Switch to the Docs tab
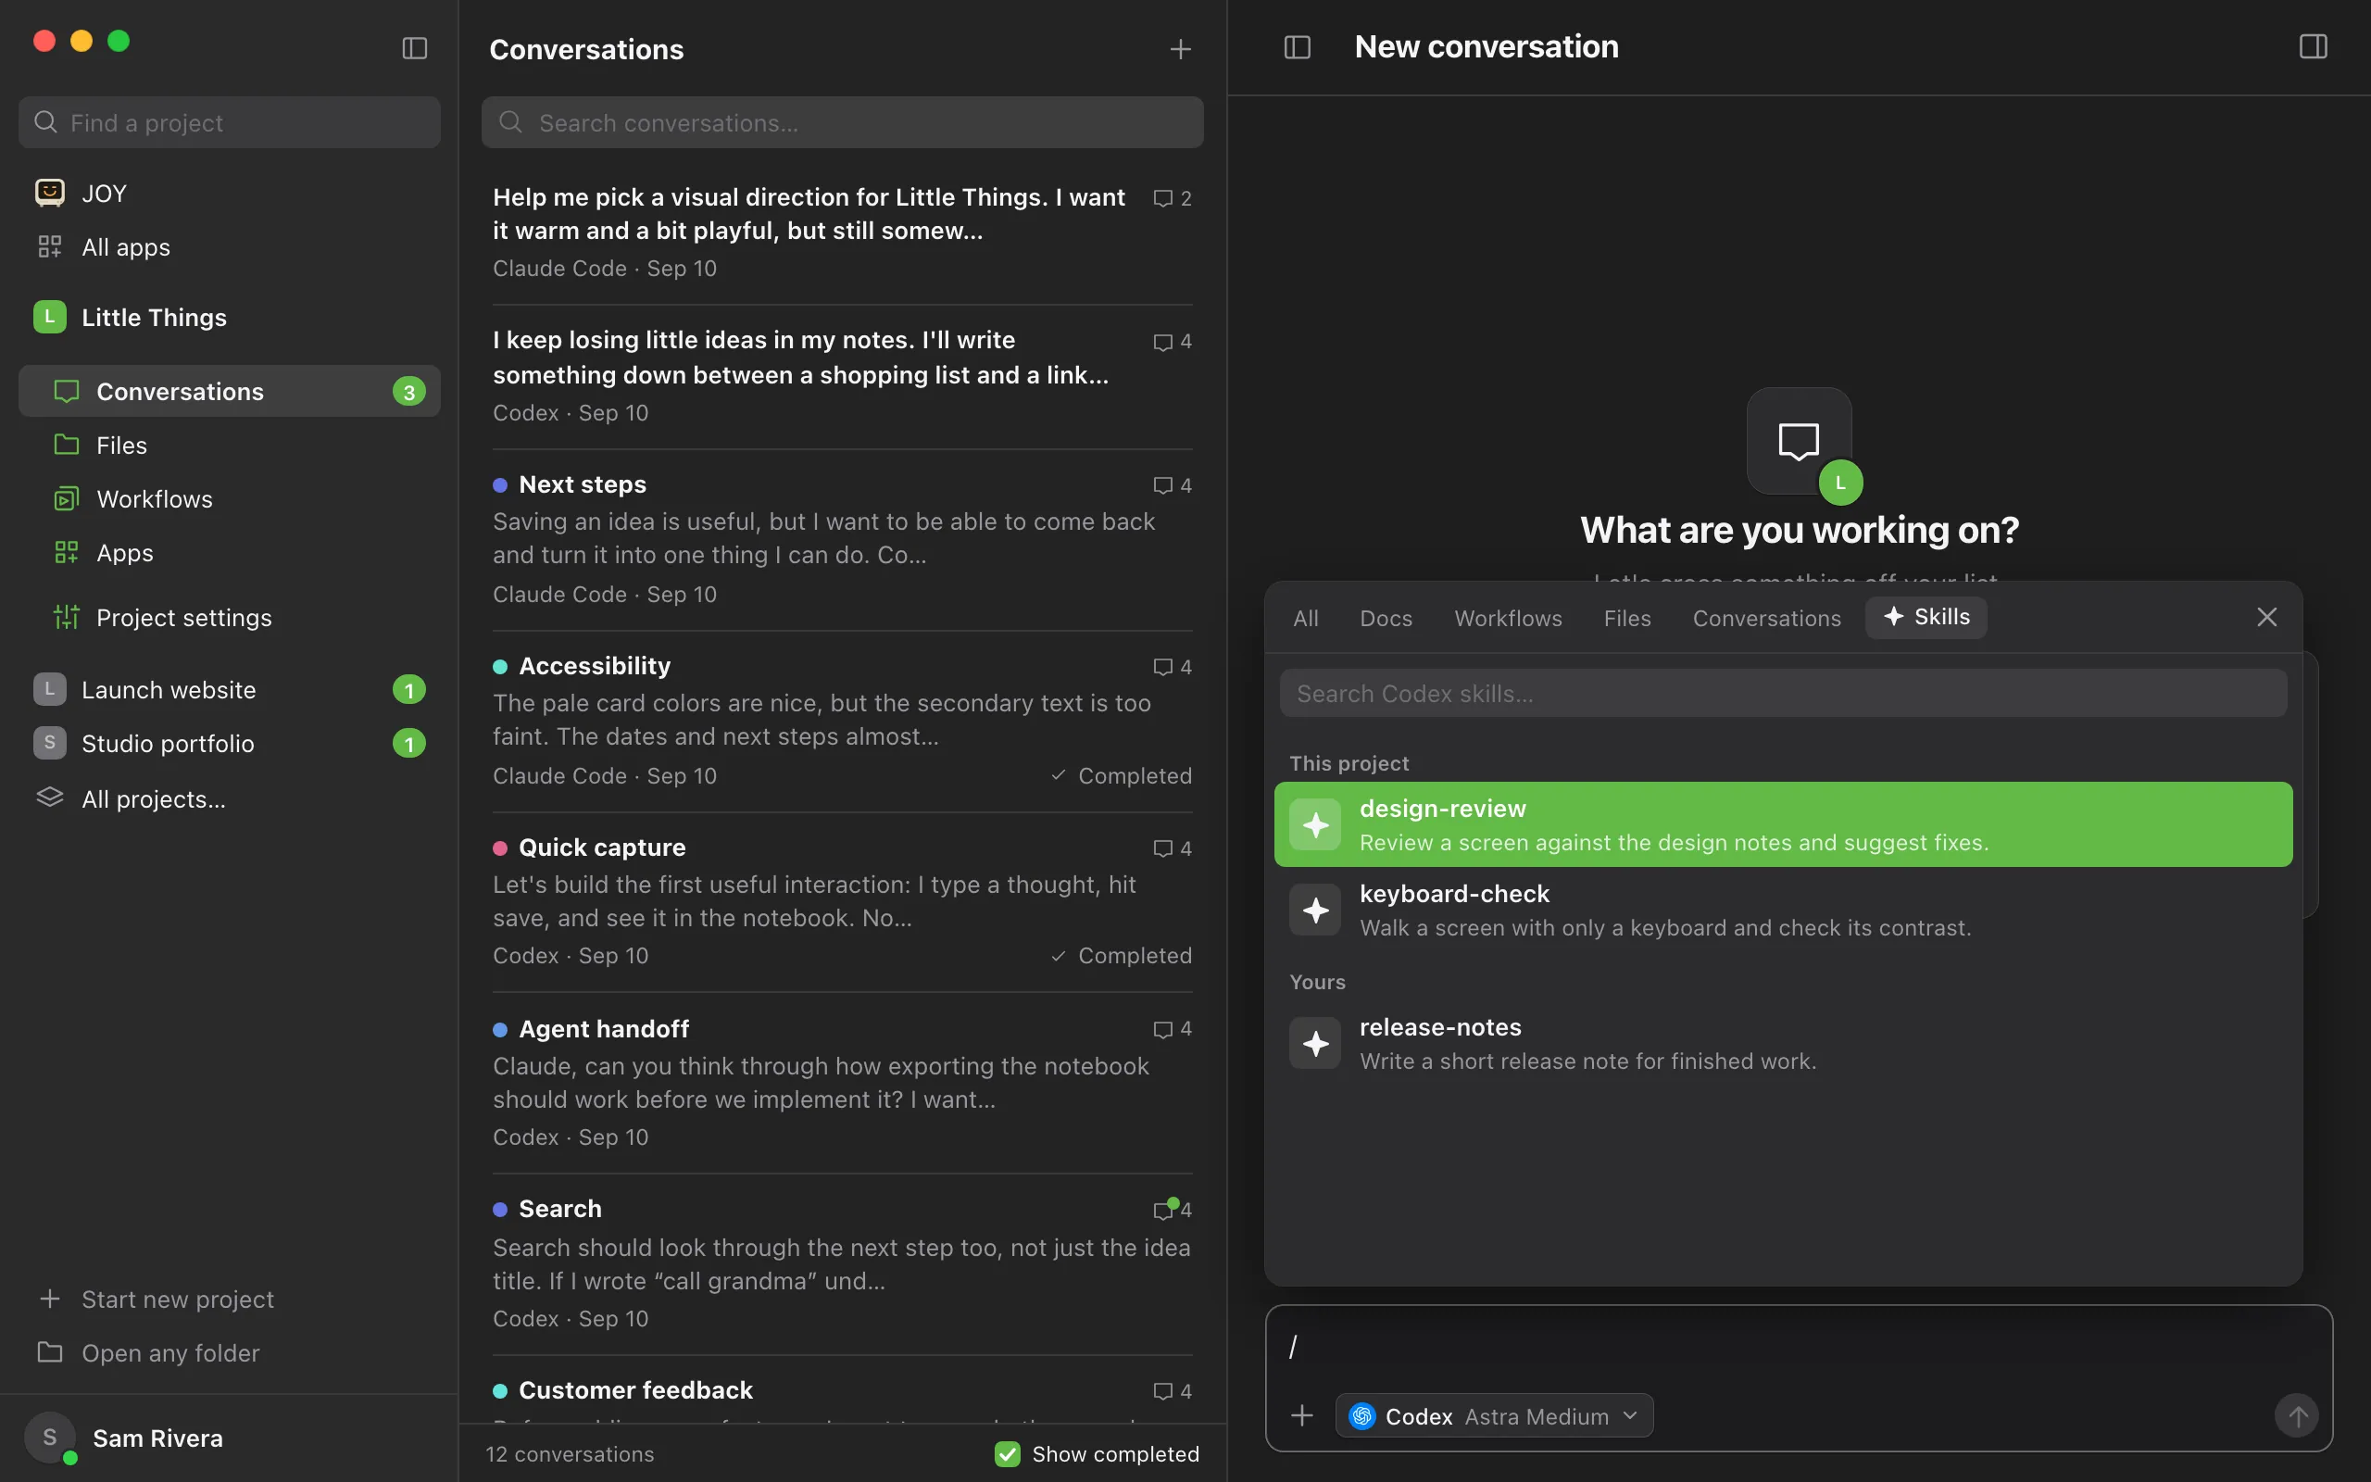This screenshot has height=1482, width=2371. coord(1386,618)
